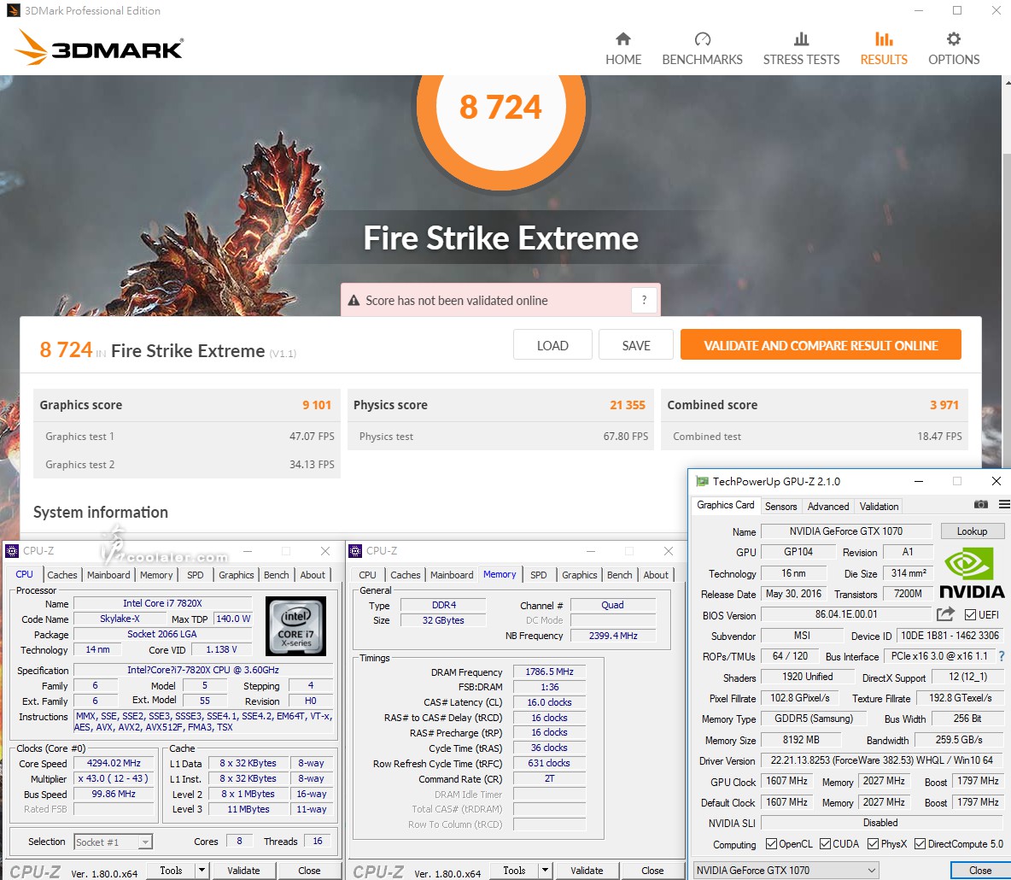
Task: Click Close button in GPU-Z
Action: (x=980, y=871)
